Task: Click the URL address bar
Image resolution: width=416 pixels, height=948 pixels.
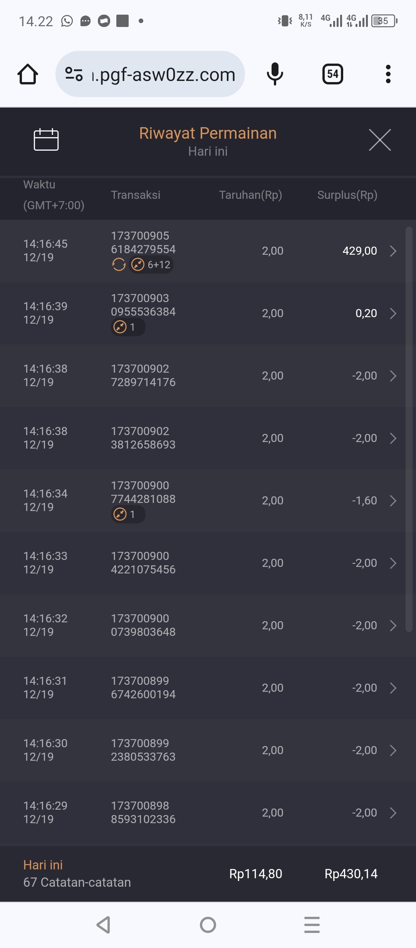Action: (164, 74)
